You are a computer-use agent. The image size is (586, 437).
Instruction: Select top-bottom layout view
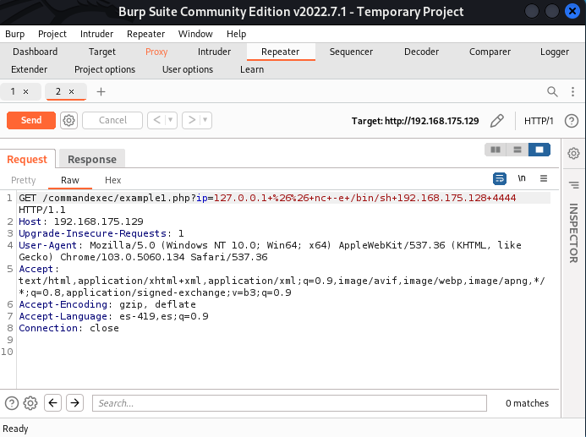click(x=518, y=150)
